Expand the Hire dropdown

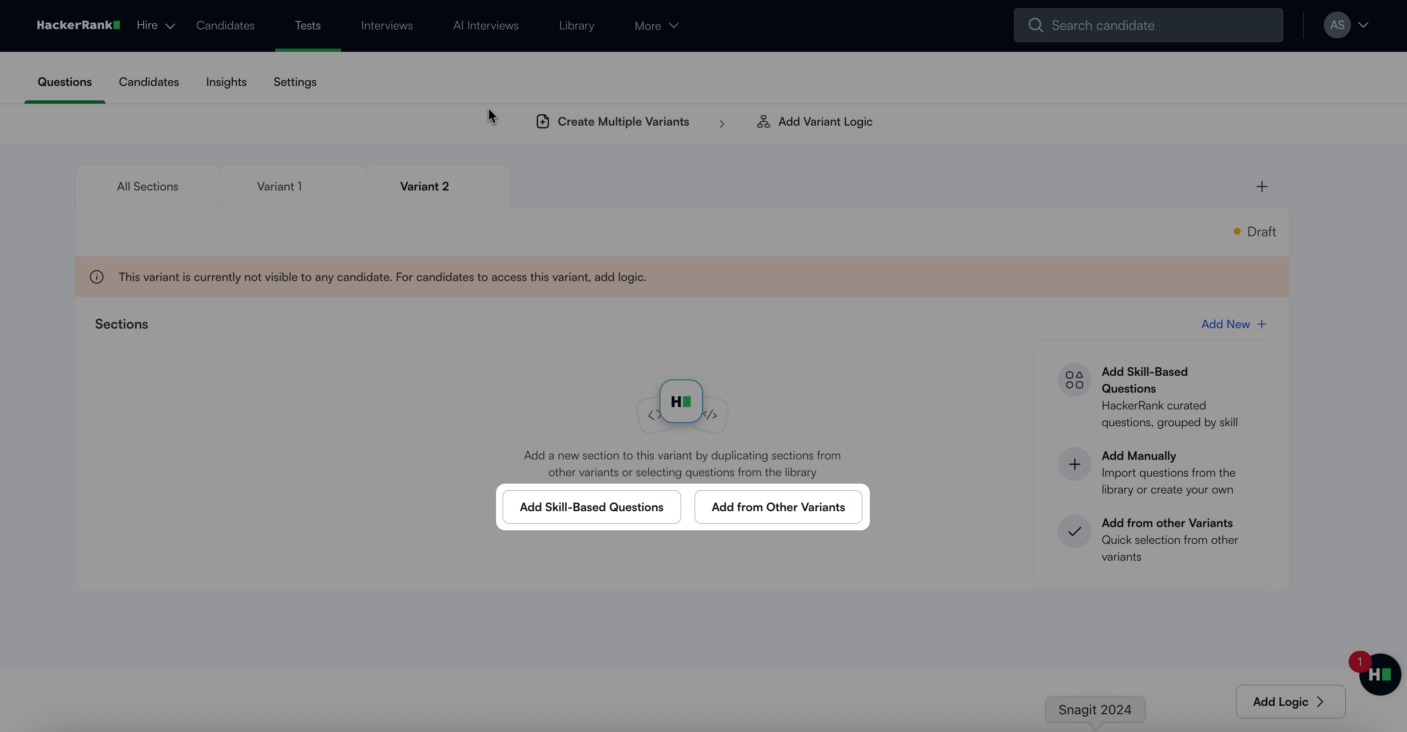[x=156, y=25]
